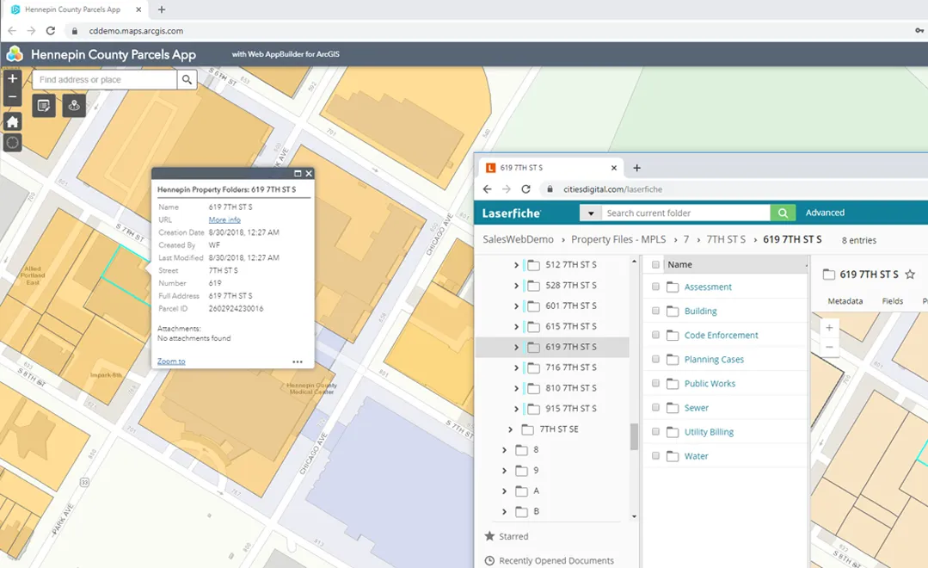The height and width of the screenshot is (568, 928).
Task: Check the box for the Sewer folder
Action: pyautogui.click(x=655, y=407)
